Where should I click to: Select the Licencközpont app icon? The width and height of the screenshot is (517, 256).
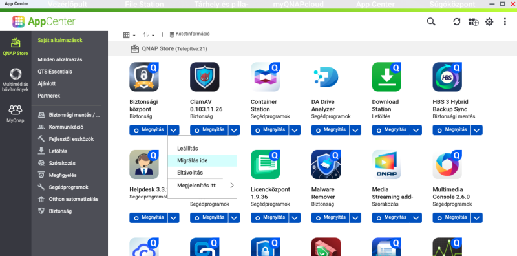point(266,165)
